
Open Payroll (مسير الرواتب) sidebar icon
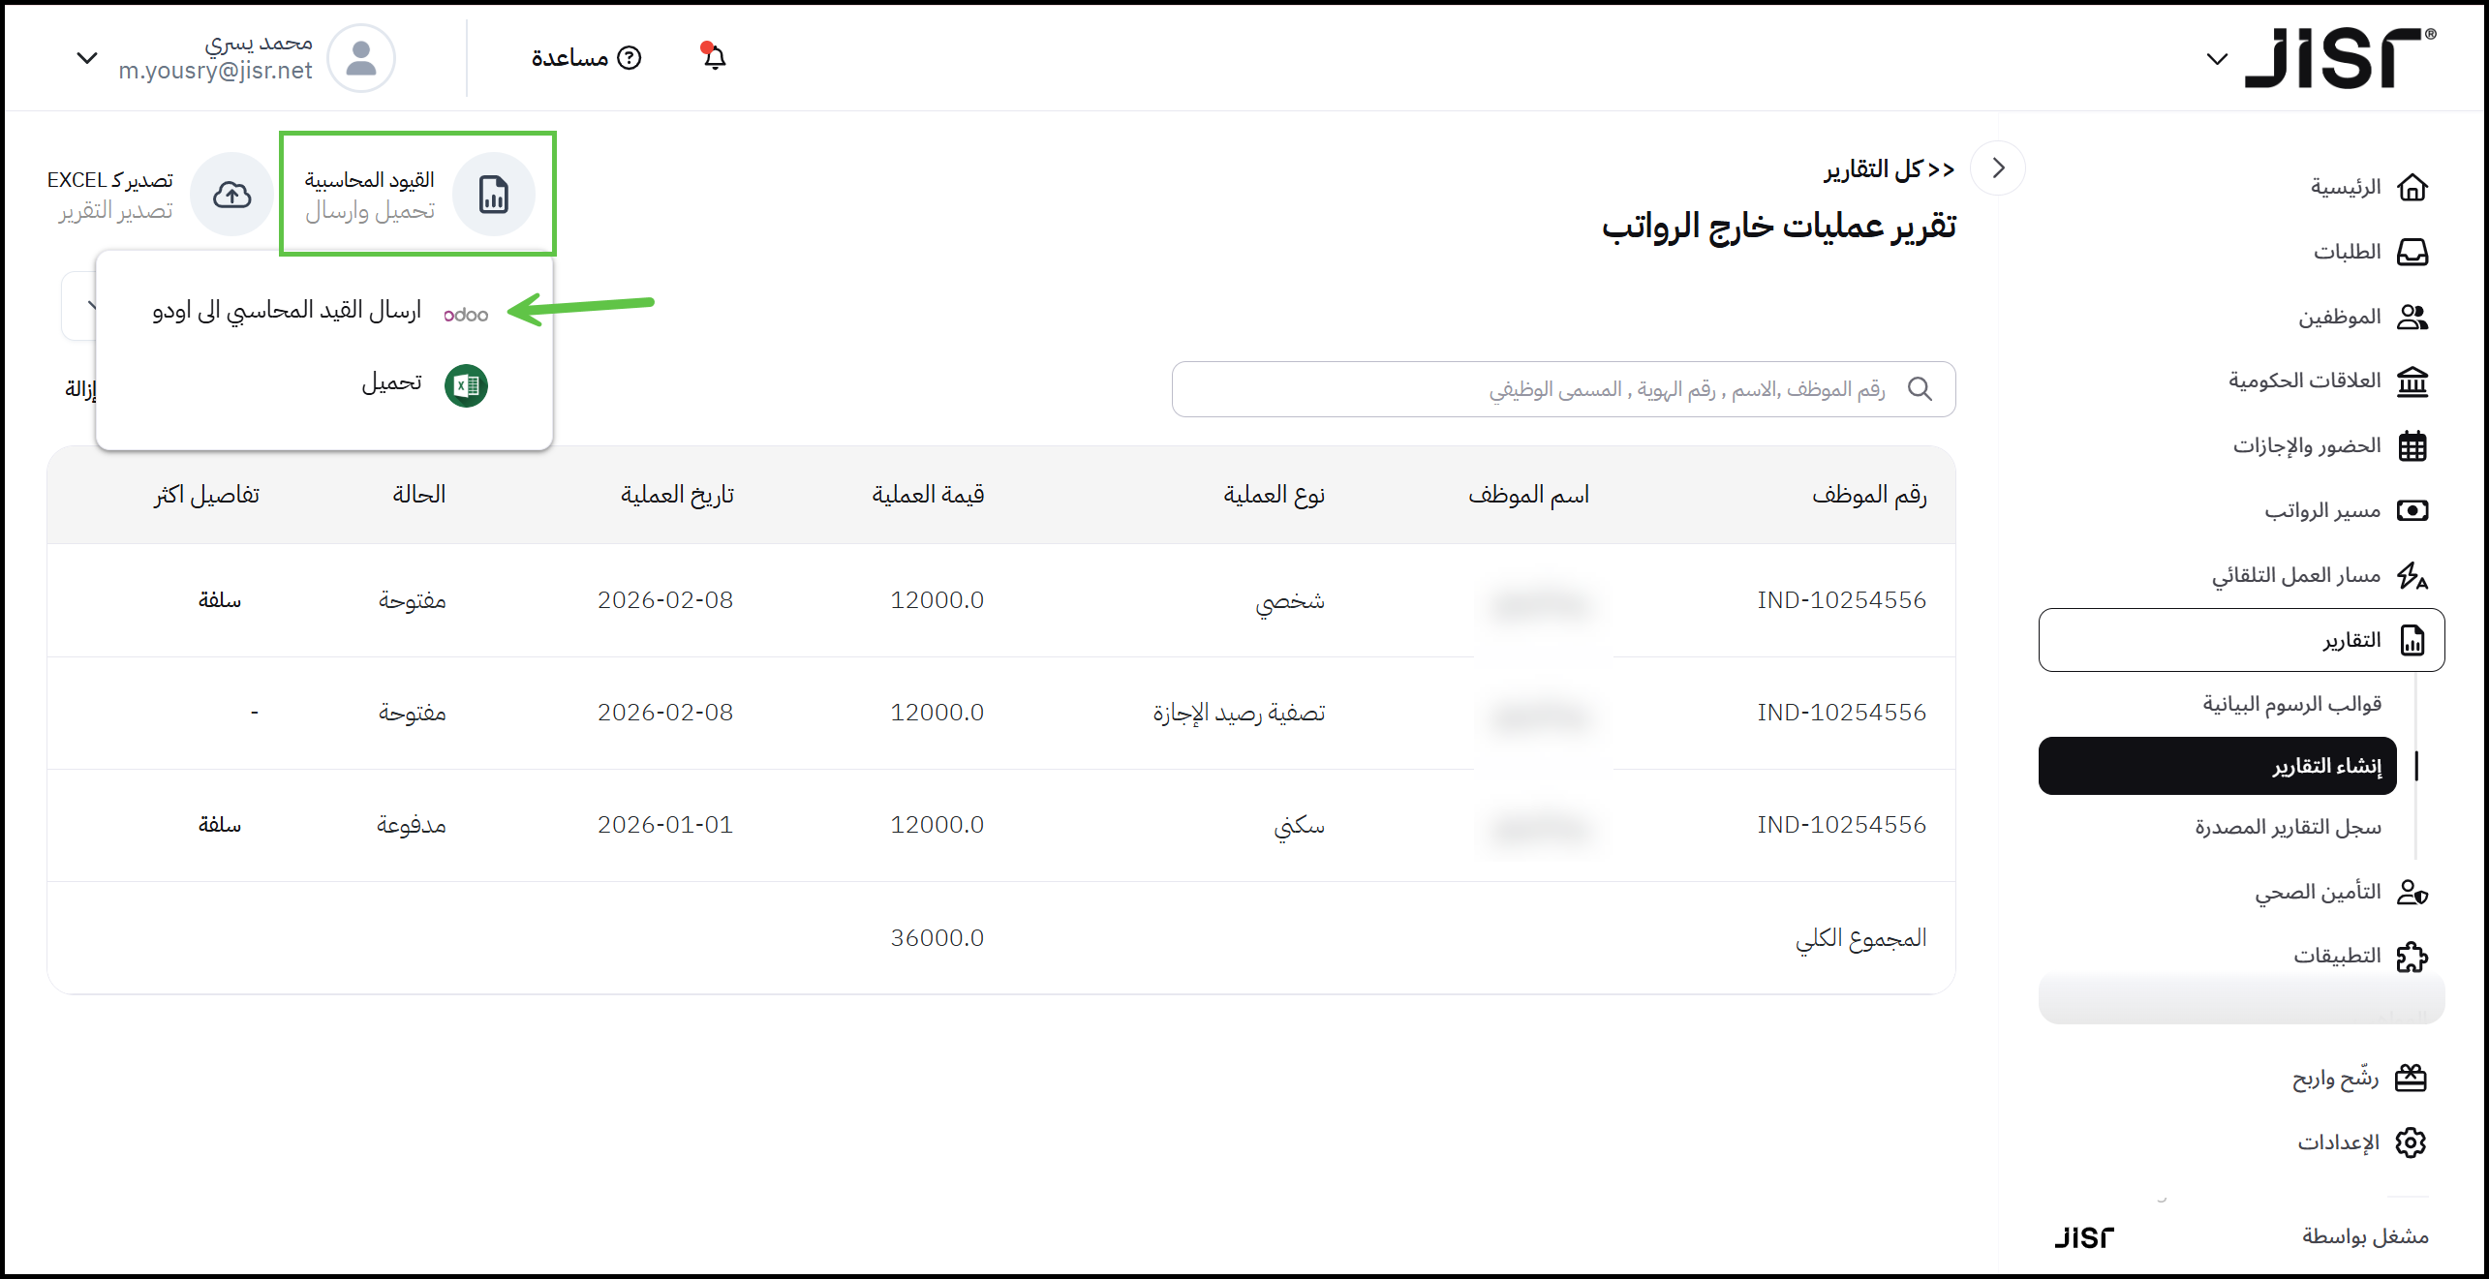2412,510
